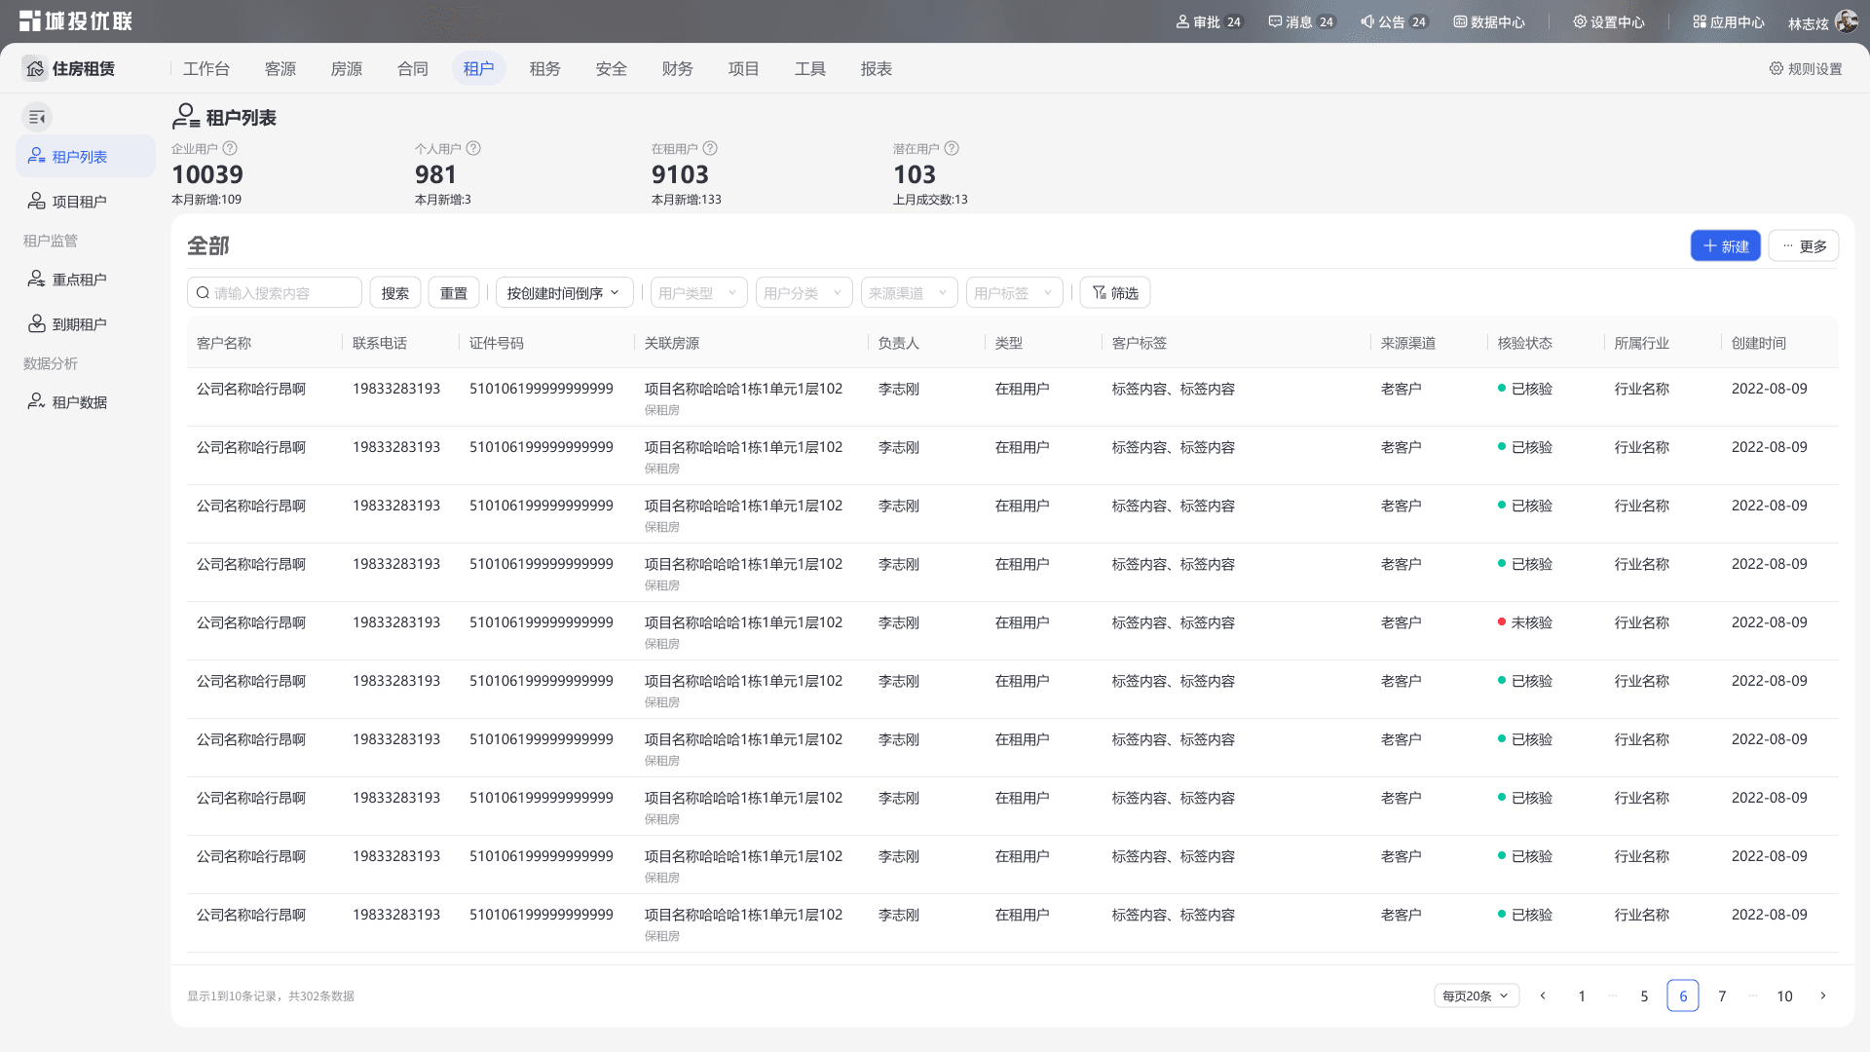Screen dimensions: 1870x1052
Task: Click the help icon beside 在租用户
Action: click(710, 148)
